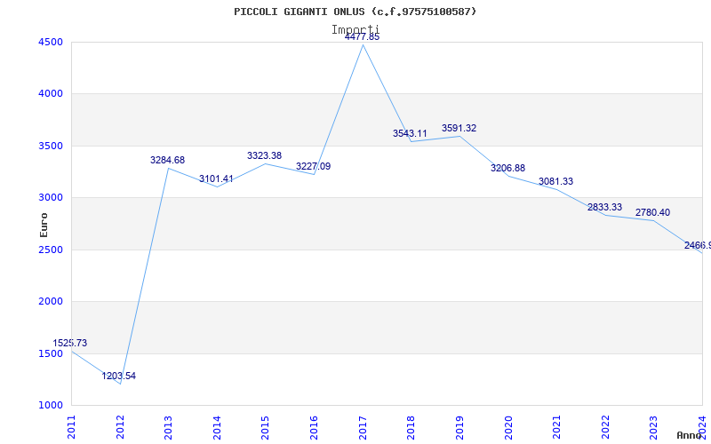Image resolution: width=711 pixels, height=444 pixels.
Task: Click the 4000 y-axis tick label
Action: [x=51, y=94]
